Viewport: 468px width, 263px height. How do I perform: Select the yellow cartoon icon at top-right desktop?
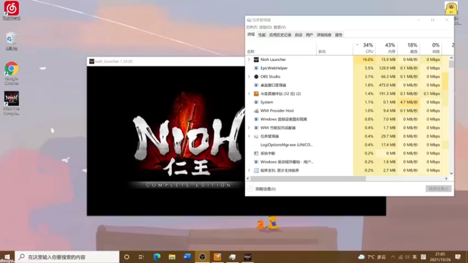tap(451, 8)
